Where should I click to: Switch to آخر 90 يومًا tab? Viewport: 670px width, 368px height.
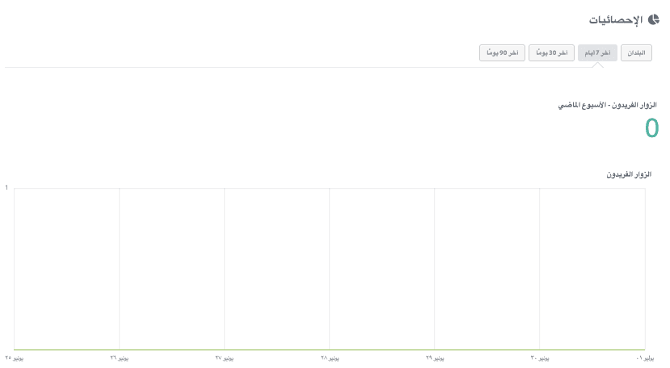tap(502, 53)
